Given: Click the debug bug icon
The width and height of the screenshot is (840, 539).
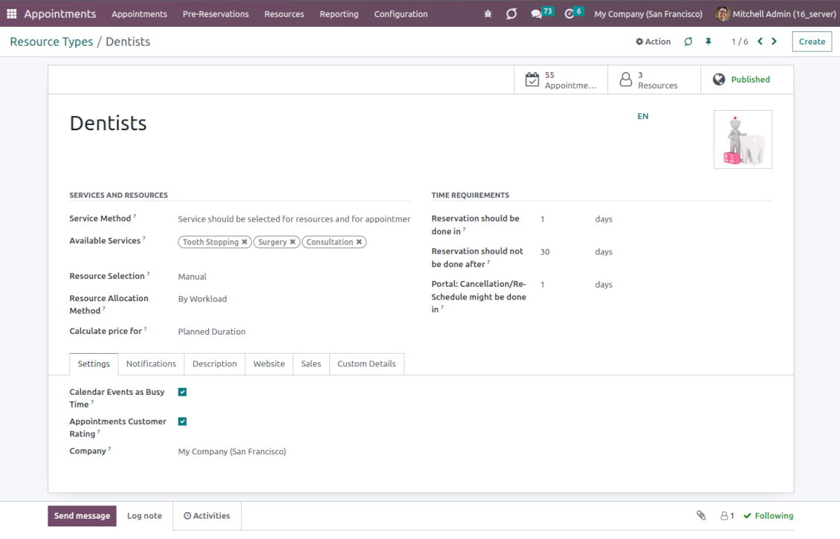Looking at the screenshot, I should (488, 14).
